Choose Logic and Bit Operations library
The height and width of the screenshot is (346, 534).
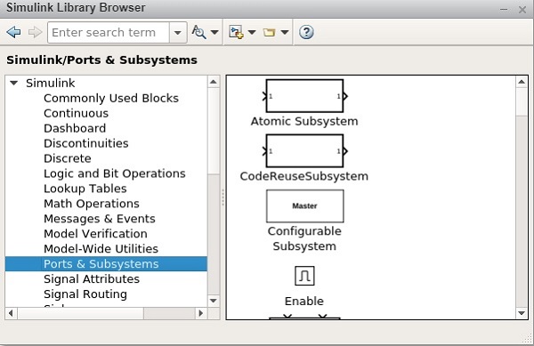[x=115, y=173]
